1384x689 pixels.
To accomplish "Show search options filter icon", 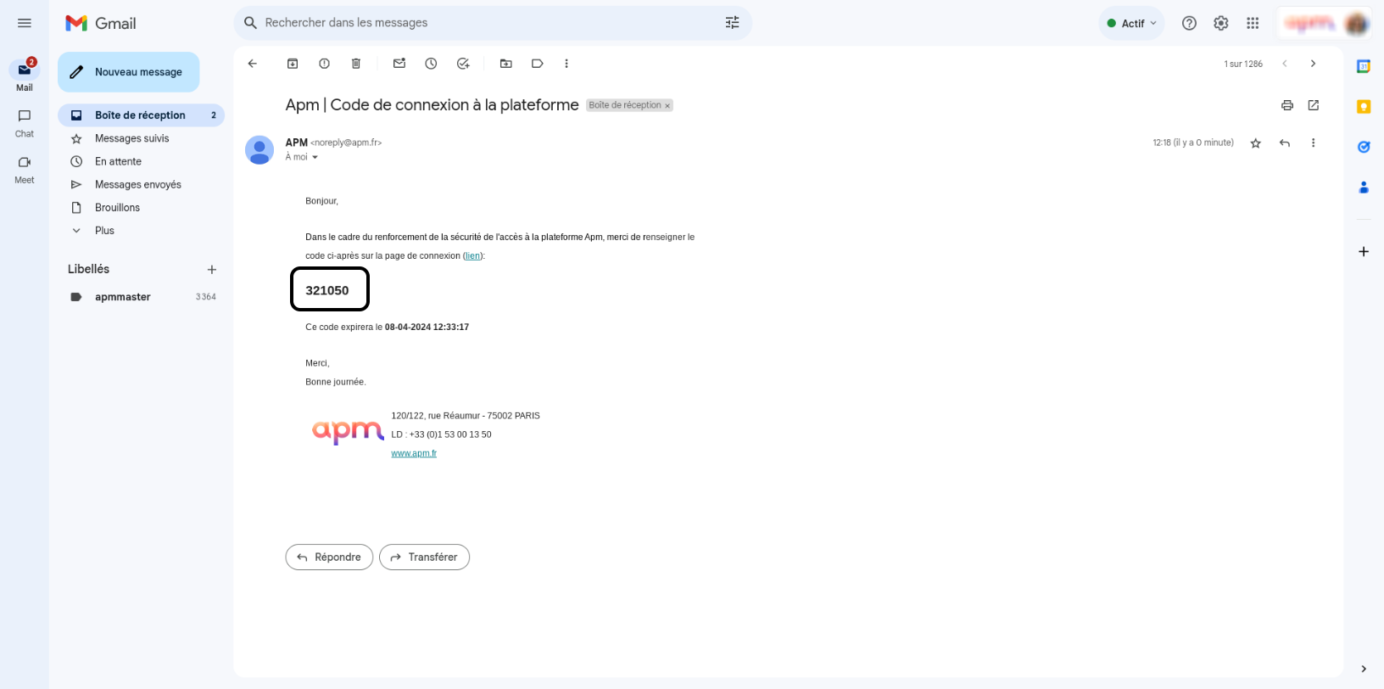I will click(x=733, y=23).
